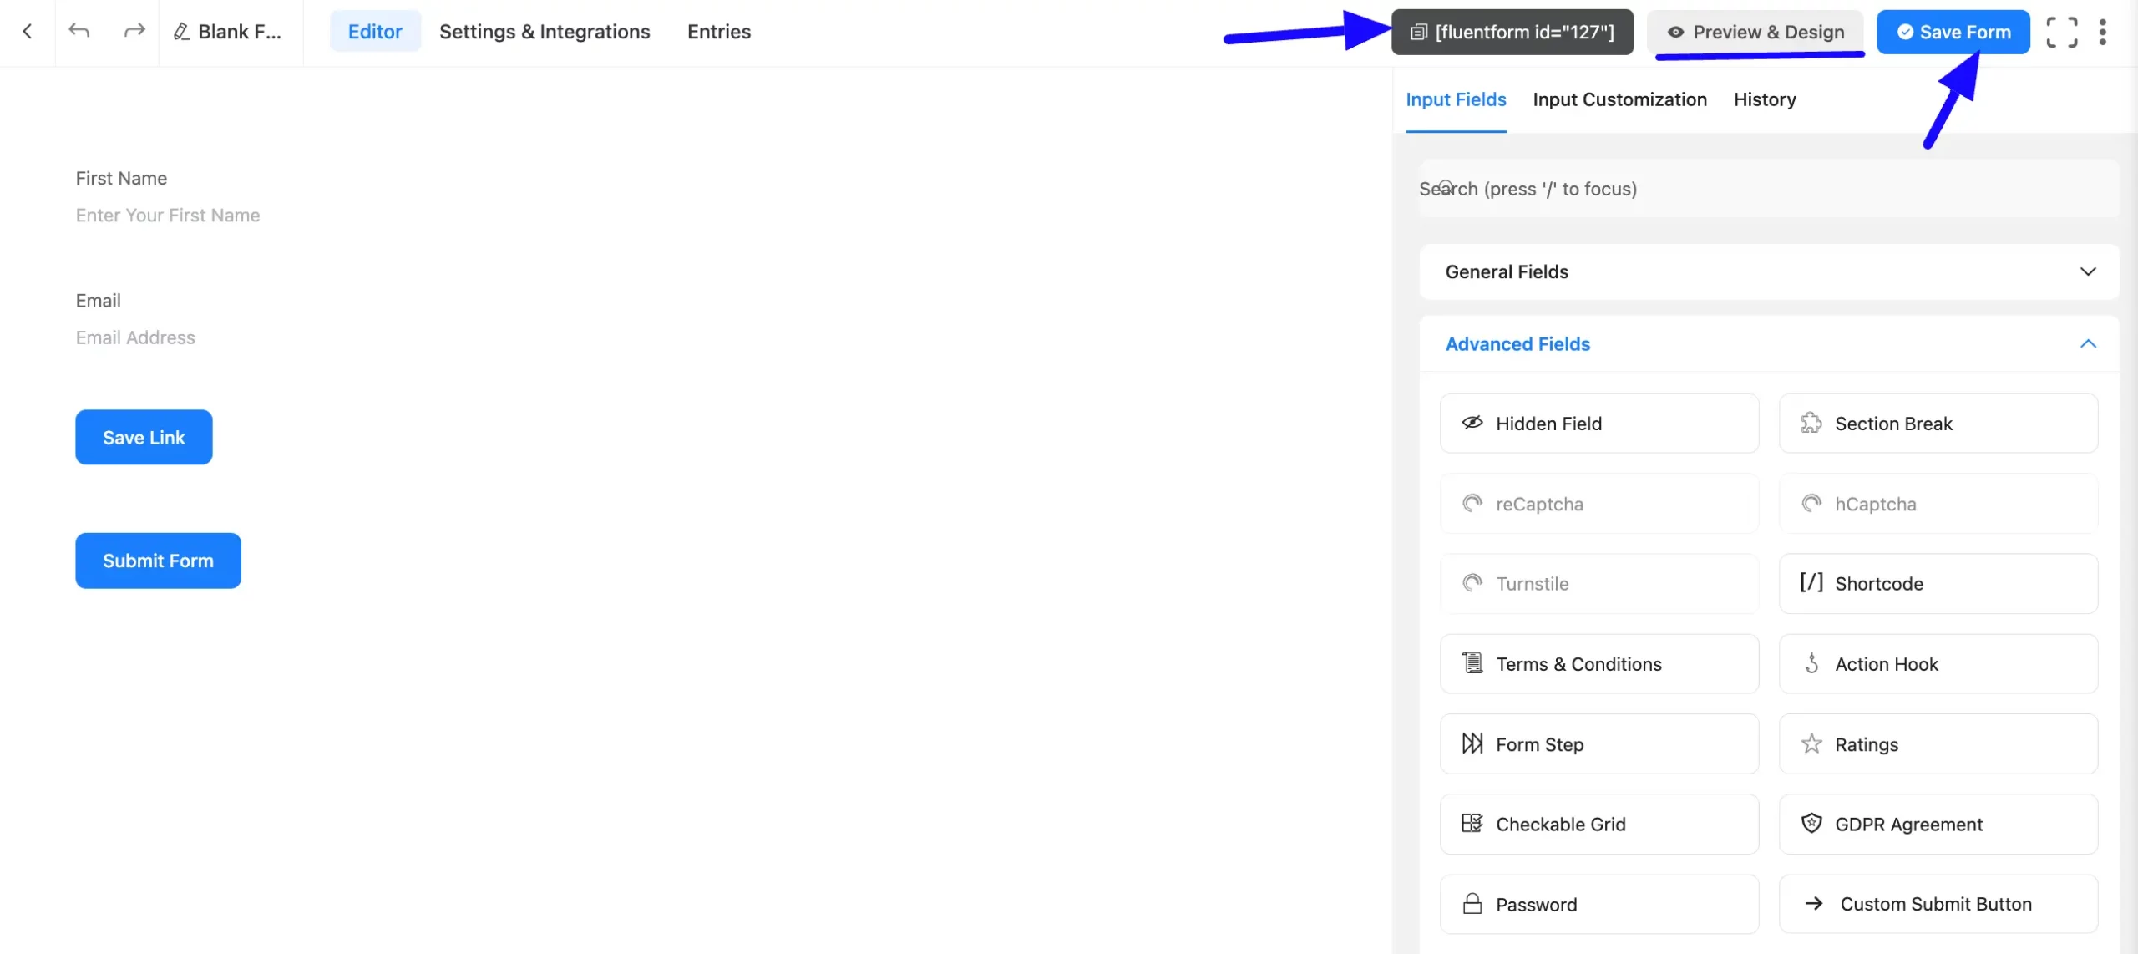
Task: Copy the fluentform id shortcode
Action: point(1512,32)
